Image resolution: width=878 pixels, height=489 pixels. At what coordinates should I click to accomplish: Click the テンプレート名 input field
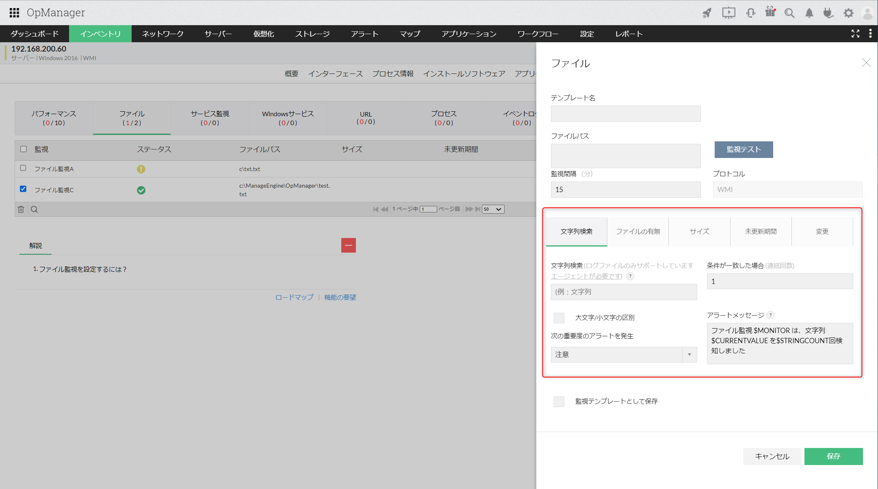click(x=625, y=114)
